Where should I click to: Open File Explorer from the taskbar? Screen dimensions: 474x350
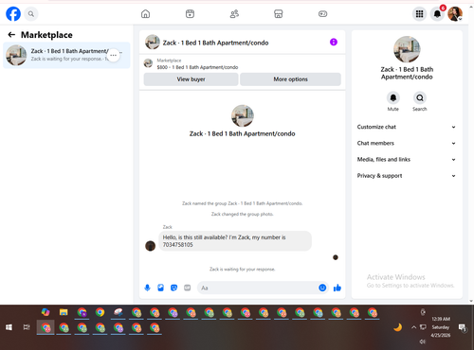(64, 312)
